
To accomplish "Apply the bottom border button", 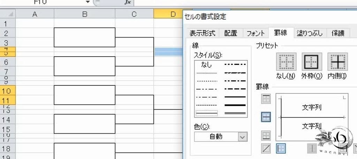I will click(x=266, y=135).
